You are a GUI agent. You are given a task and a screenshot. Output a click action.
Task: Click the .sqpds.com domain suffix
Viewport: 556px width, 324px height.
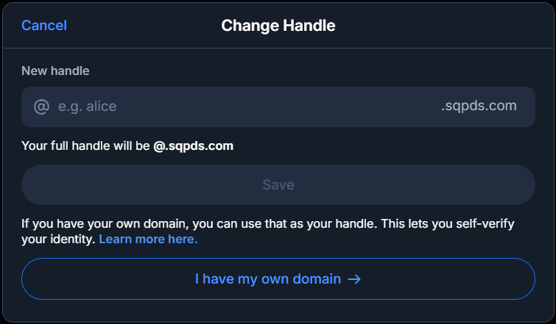click(479, 106)
